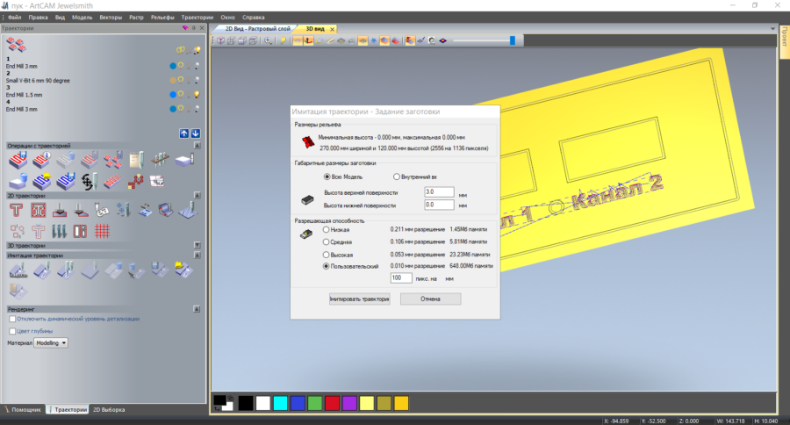Click the merge toolpaths icon with red tiles
The image size is (790, 425).
[x=113, y=161]
